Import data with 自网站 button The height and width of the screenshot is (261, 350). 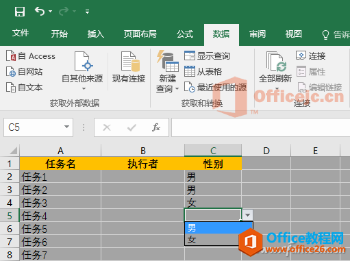point(24,71)
